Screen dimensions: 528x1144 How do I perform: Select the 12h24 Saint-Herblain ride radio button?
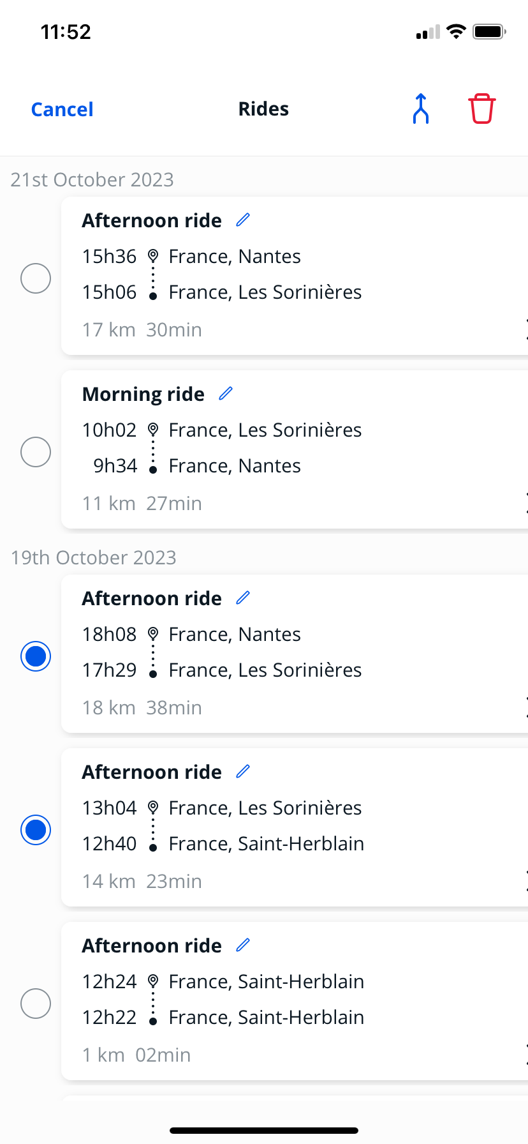coord(36,1004)
